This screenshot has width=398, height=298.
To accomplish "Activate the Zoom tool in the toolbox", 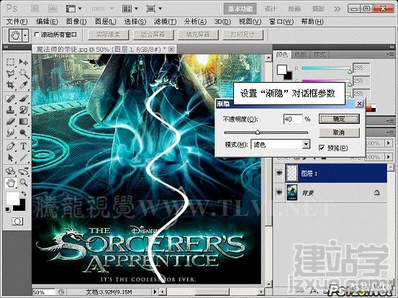I will tap(23, 182).
